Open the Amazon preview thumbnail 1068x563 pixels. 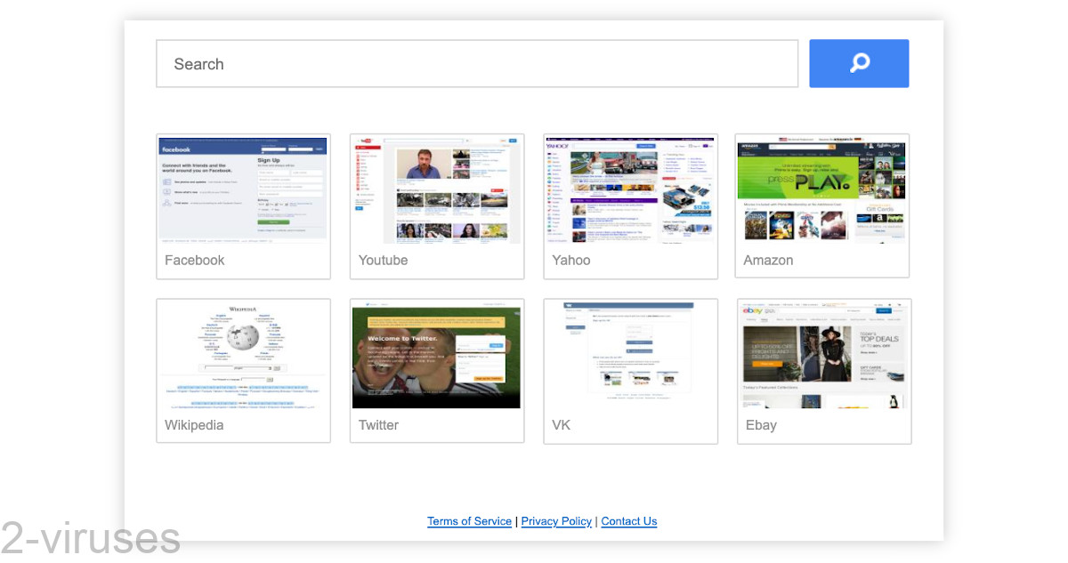[821, 189]
